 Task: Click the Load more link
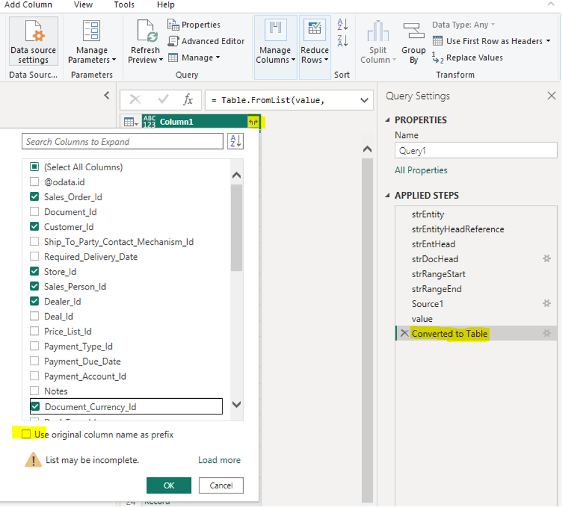click(x=219, y=460)
